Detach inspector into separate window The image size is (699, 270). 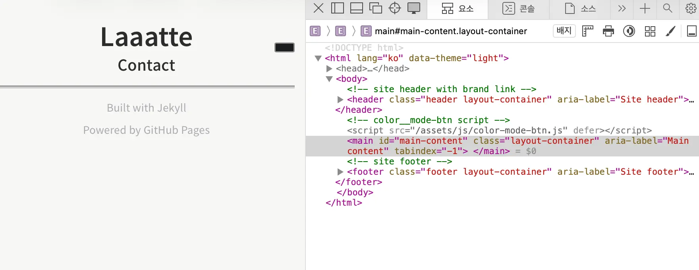(x=376, y=8)
